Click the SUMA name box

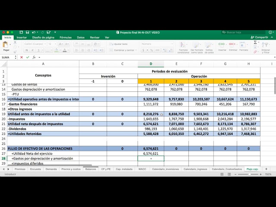8,57
